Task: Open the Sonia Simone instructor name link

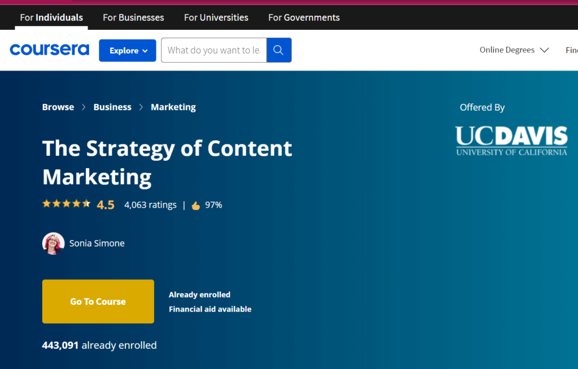Action: point(97,243)
